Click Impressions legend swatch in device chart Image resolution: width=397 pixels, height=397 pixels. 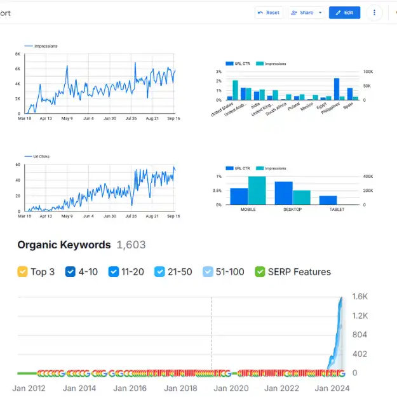[260, 168]
